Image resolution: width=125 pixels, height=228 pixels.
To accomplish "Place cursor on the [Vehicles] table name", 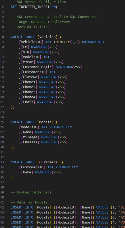I will (48, 37).
